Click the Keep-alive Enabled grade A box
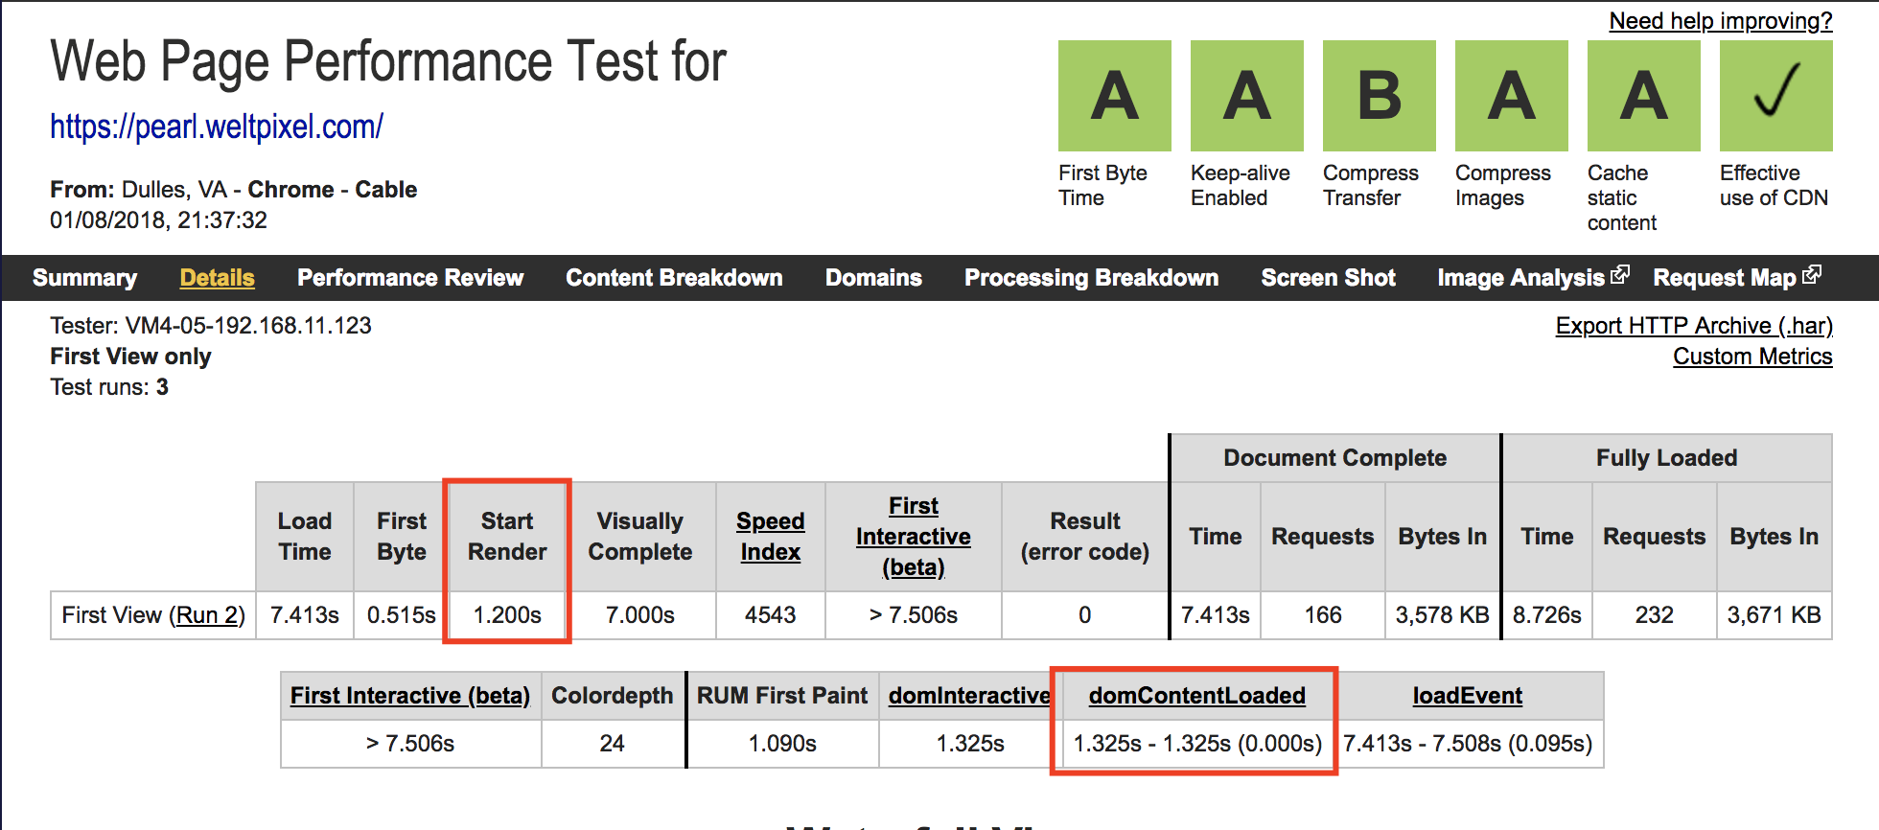This screenshot has width=1879, height=830. [x=1246, y=96]
